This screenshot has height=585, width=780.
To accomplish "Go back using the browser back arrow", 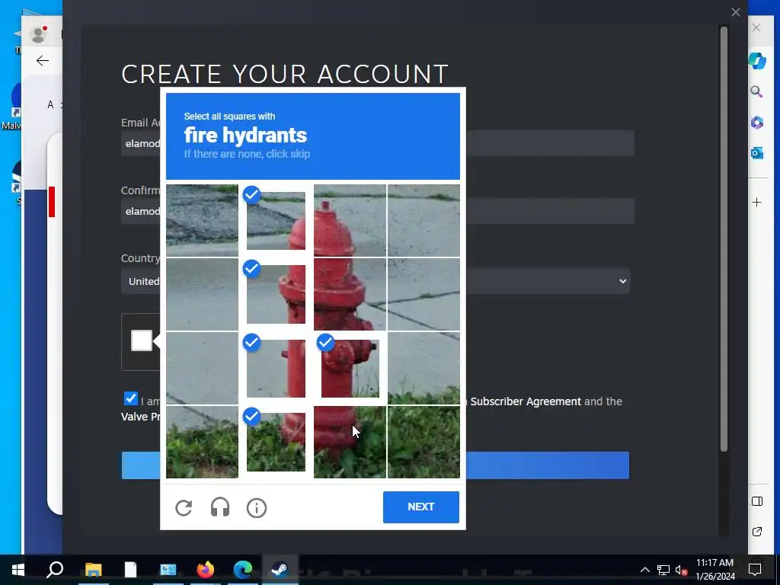I will tap(43, 61).
